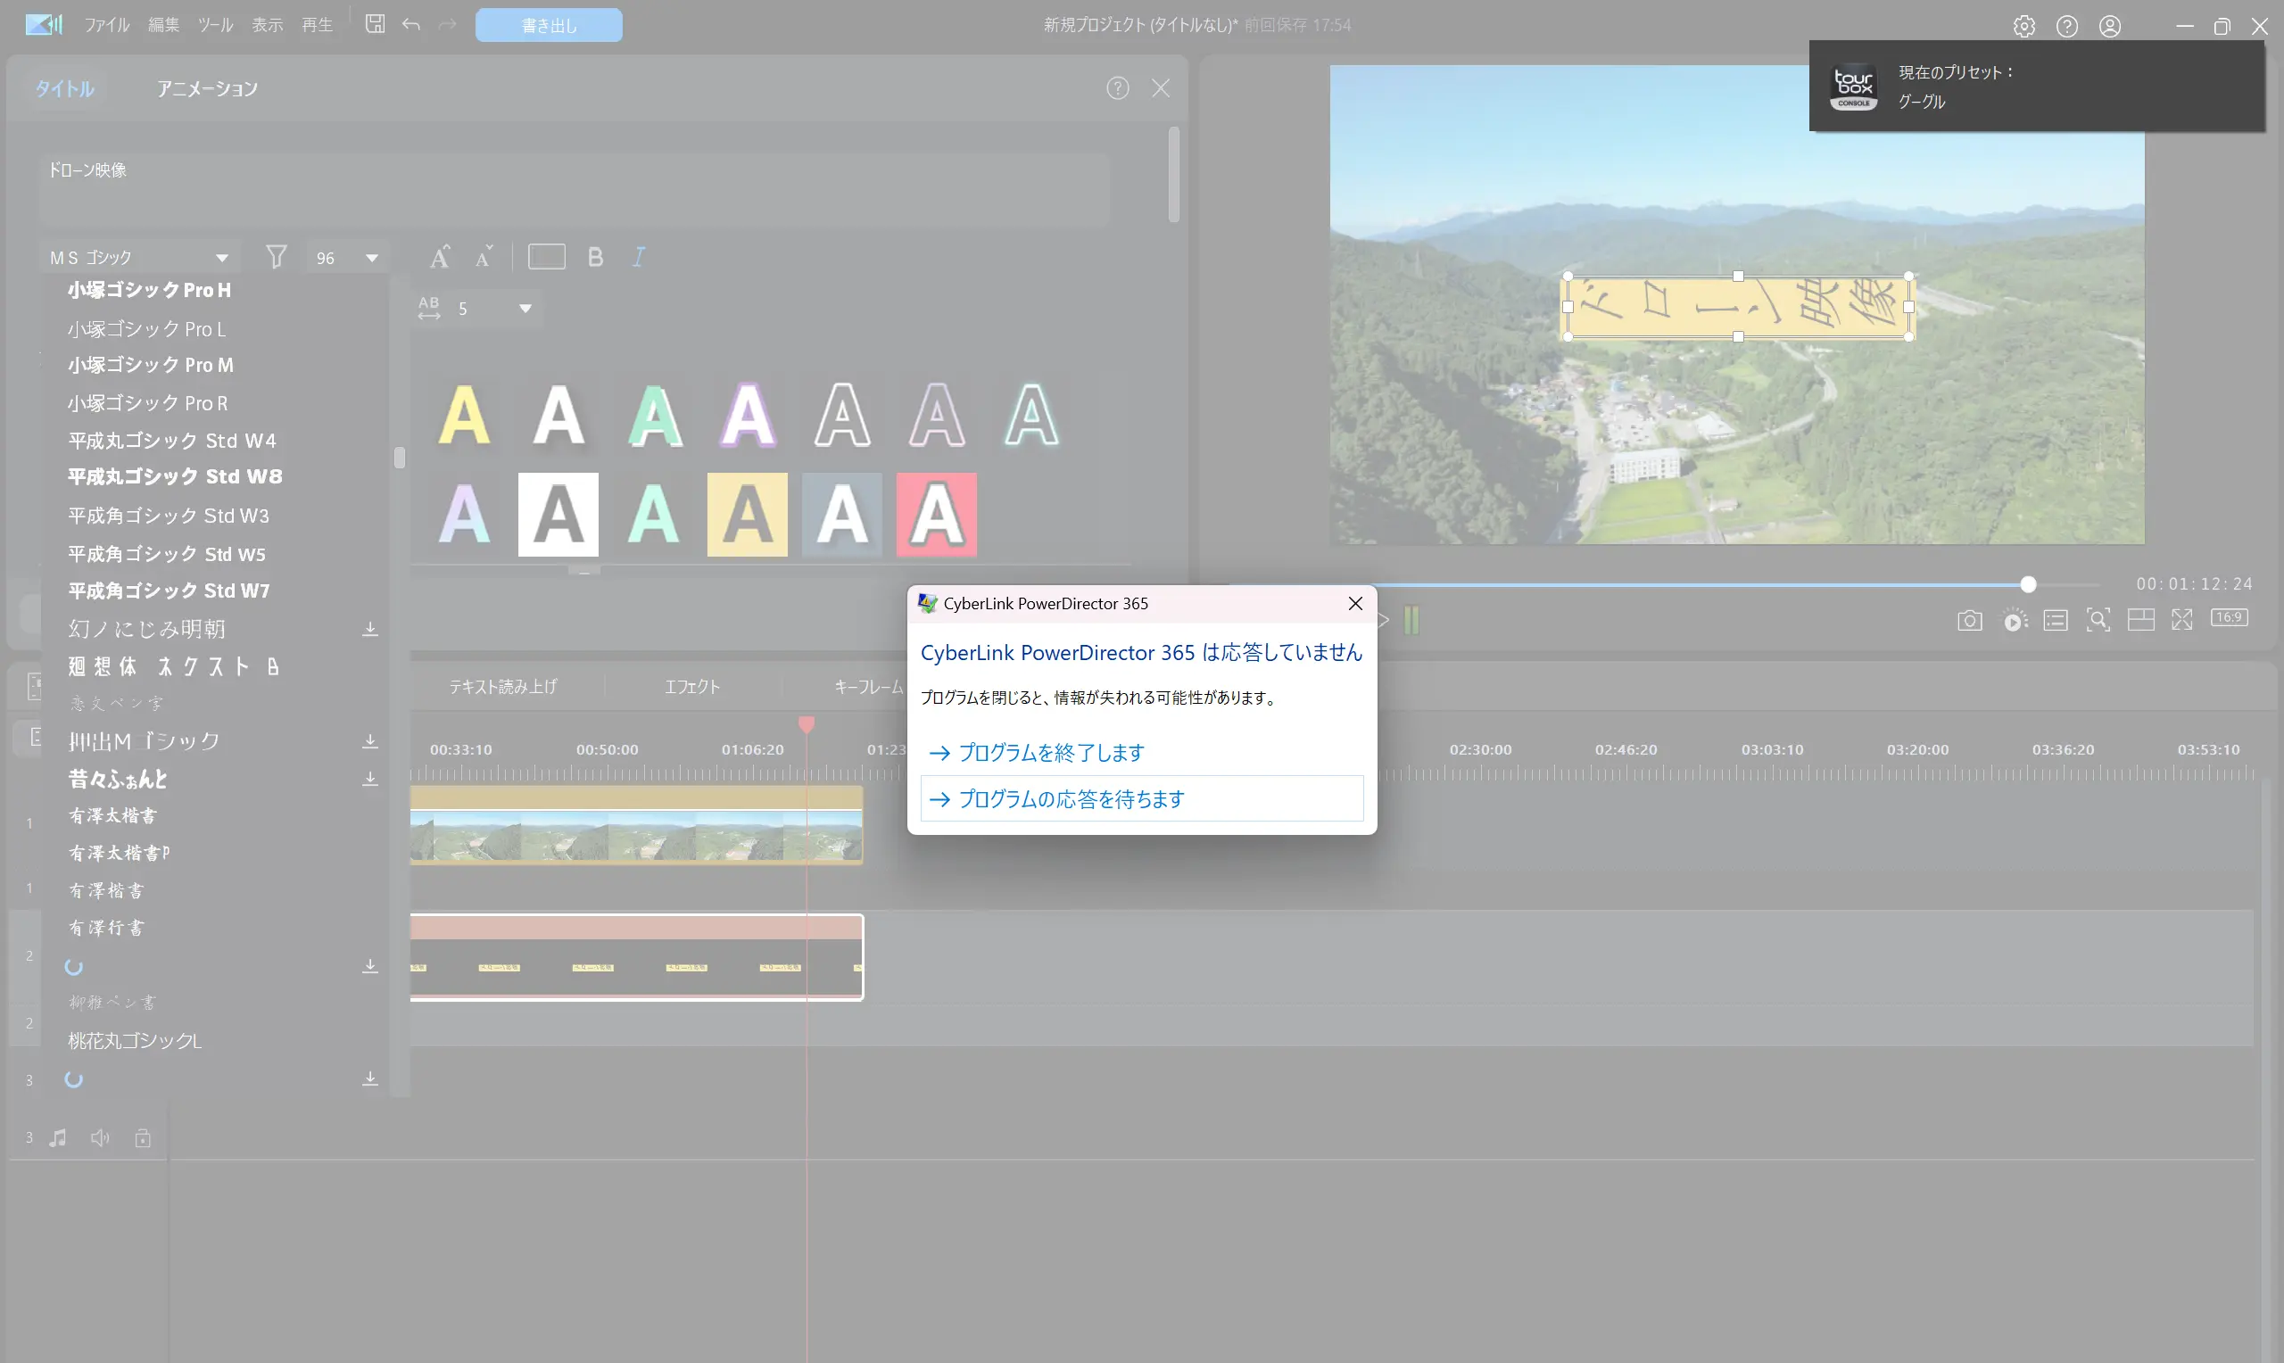2284x1363 pixels.
Task: Select 有澤太楷書 font in list
Action: click(x=112, y=815)
